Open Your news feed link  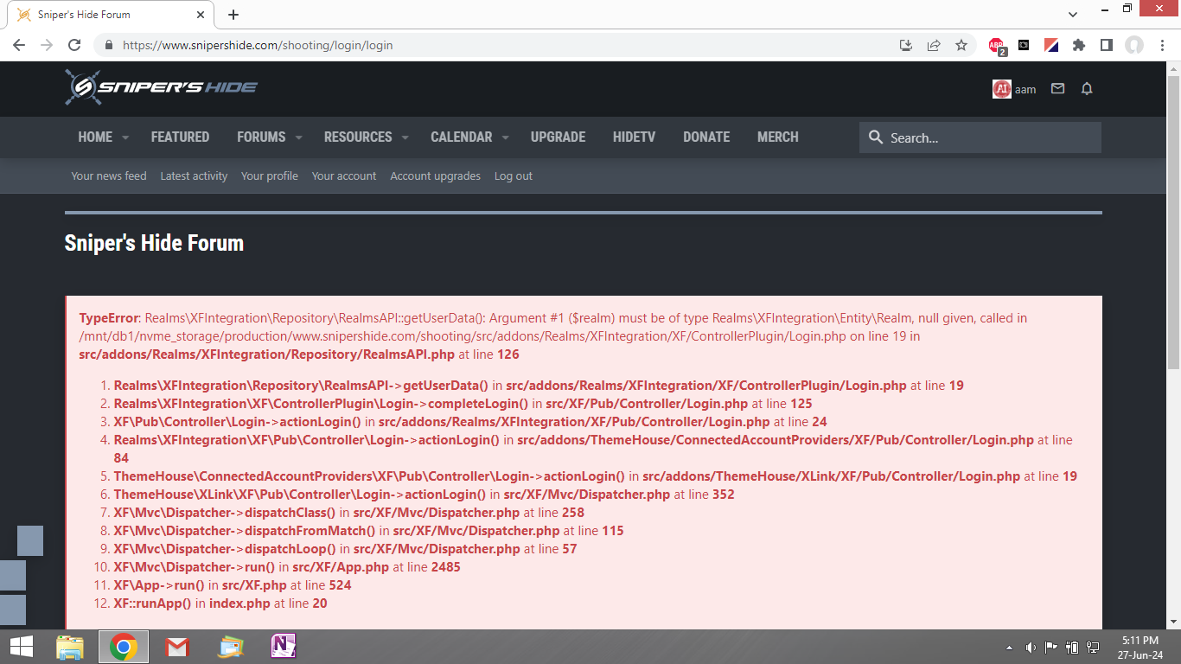[109, 176]
